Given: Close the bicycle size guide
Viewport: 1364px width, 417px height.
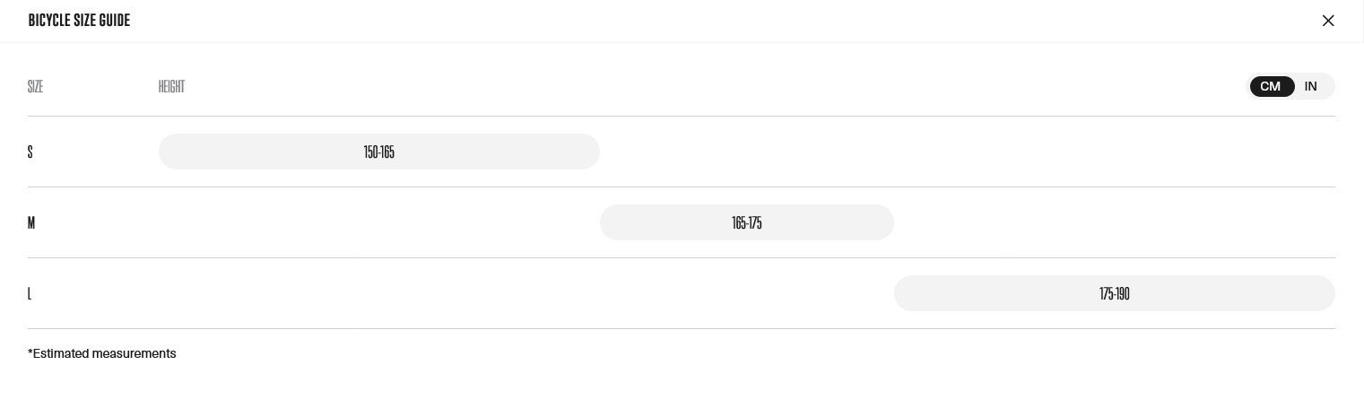Looking at the screenshot, I should point(1328,21).
